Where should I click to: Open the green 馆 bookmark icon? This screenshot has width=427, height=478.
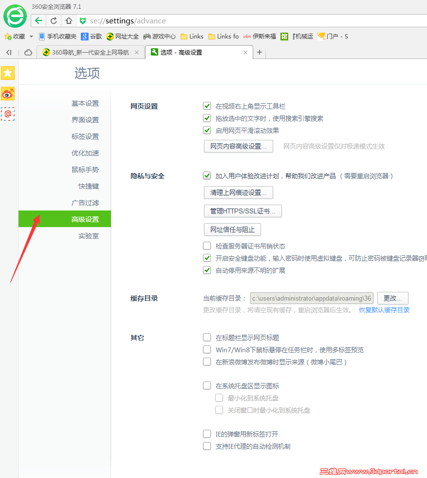[x=284, y=37]
